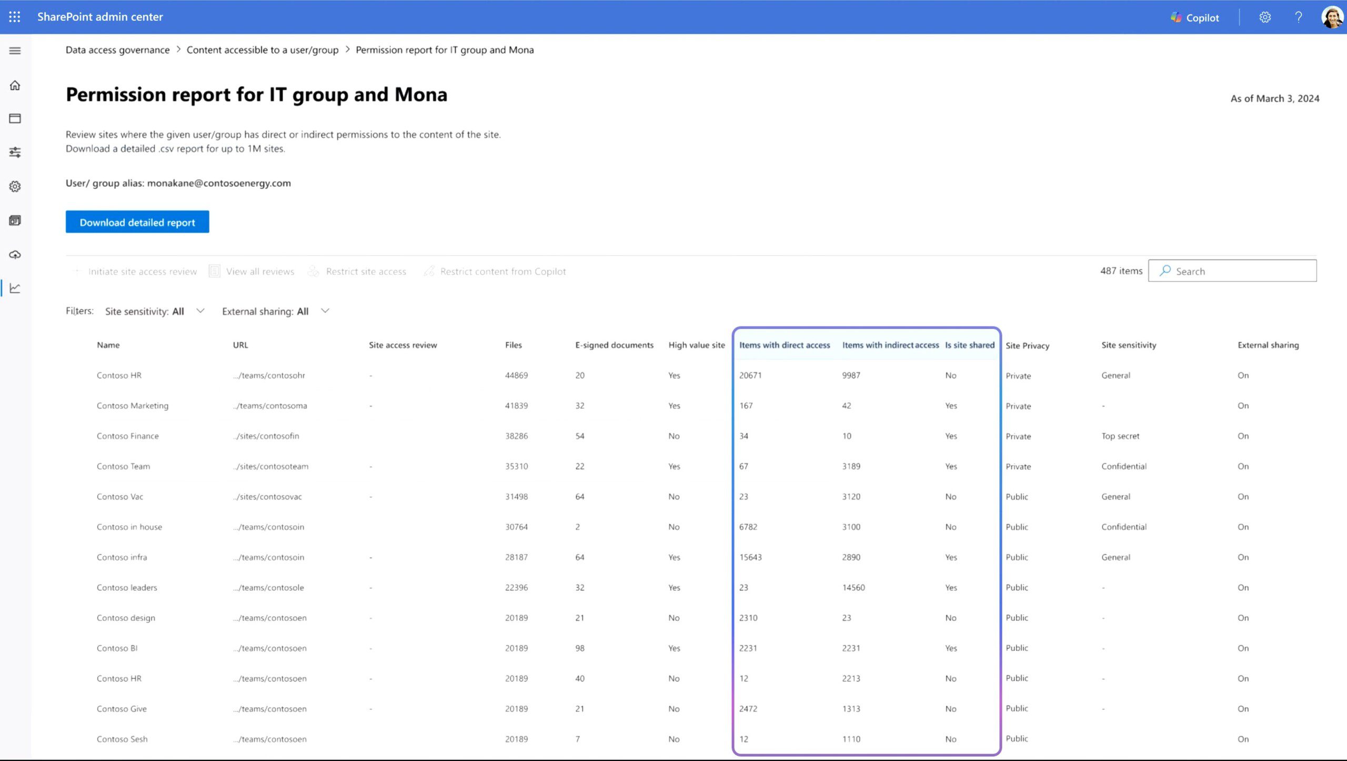Open the help question mark icon
This screenshot has width=1347, height=761.
(1299, 17)
